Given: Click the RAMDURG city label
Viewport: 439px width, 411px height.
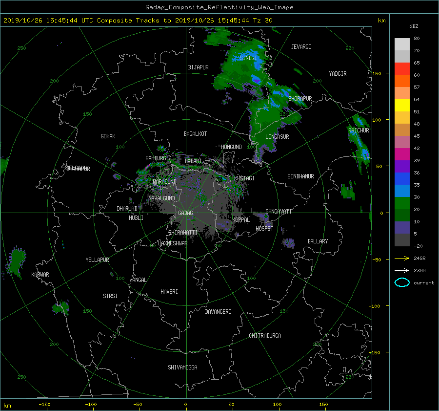Looking at the screenshot, I should tap(156, 158).
